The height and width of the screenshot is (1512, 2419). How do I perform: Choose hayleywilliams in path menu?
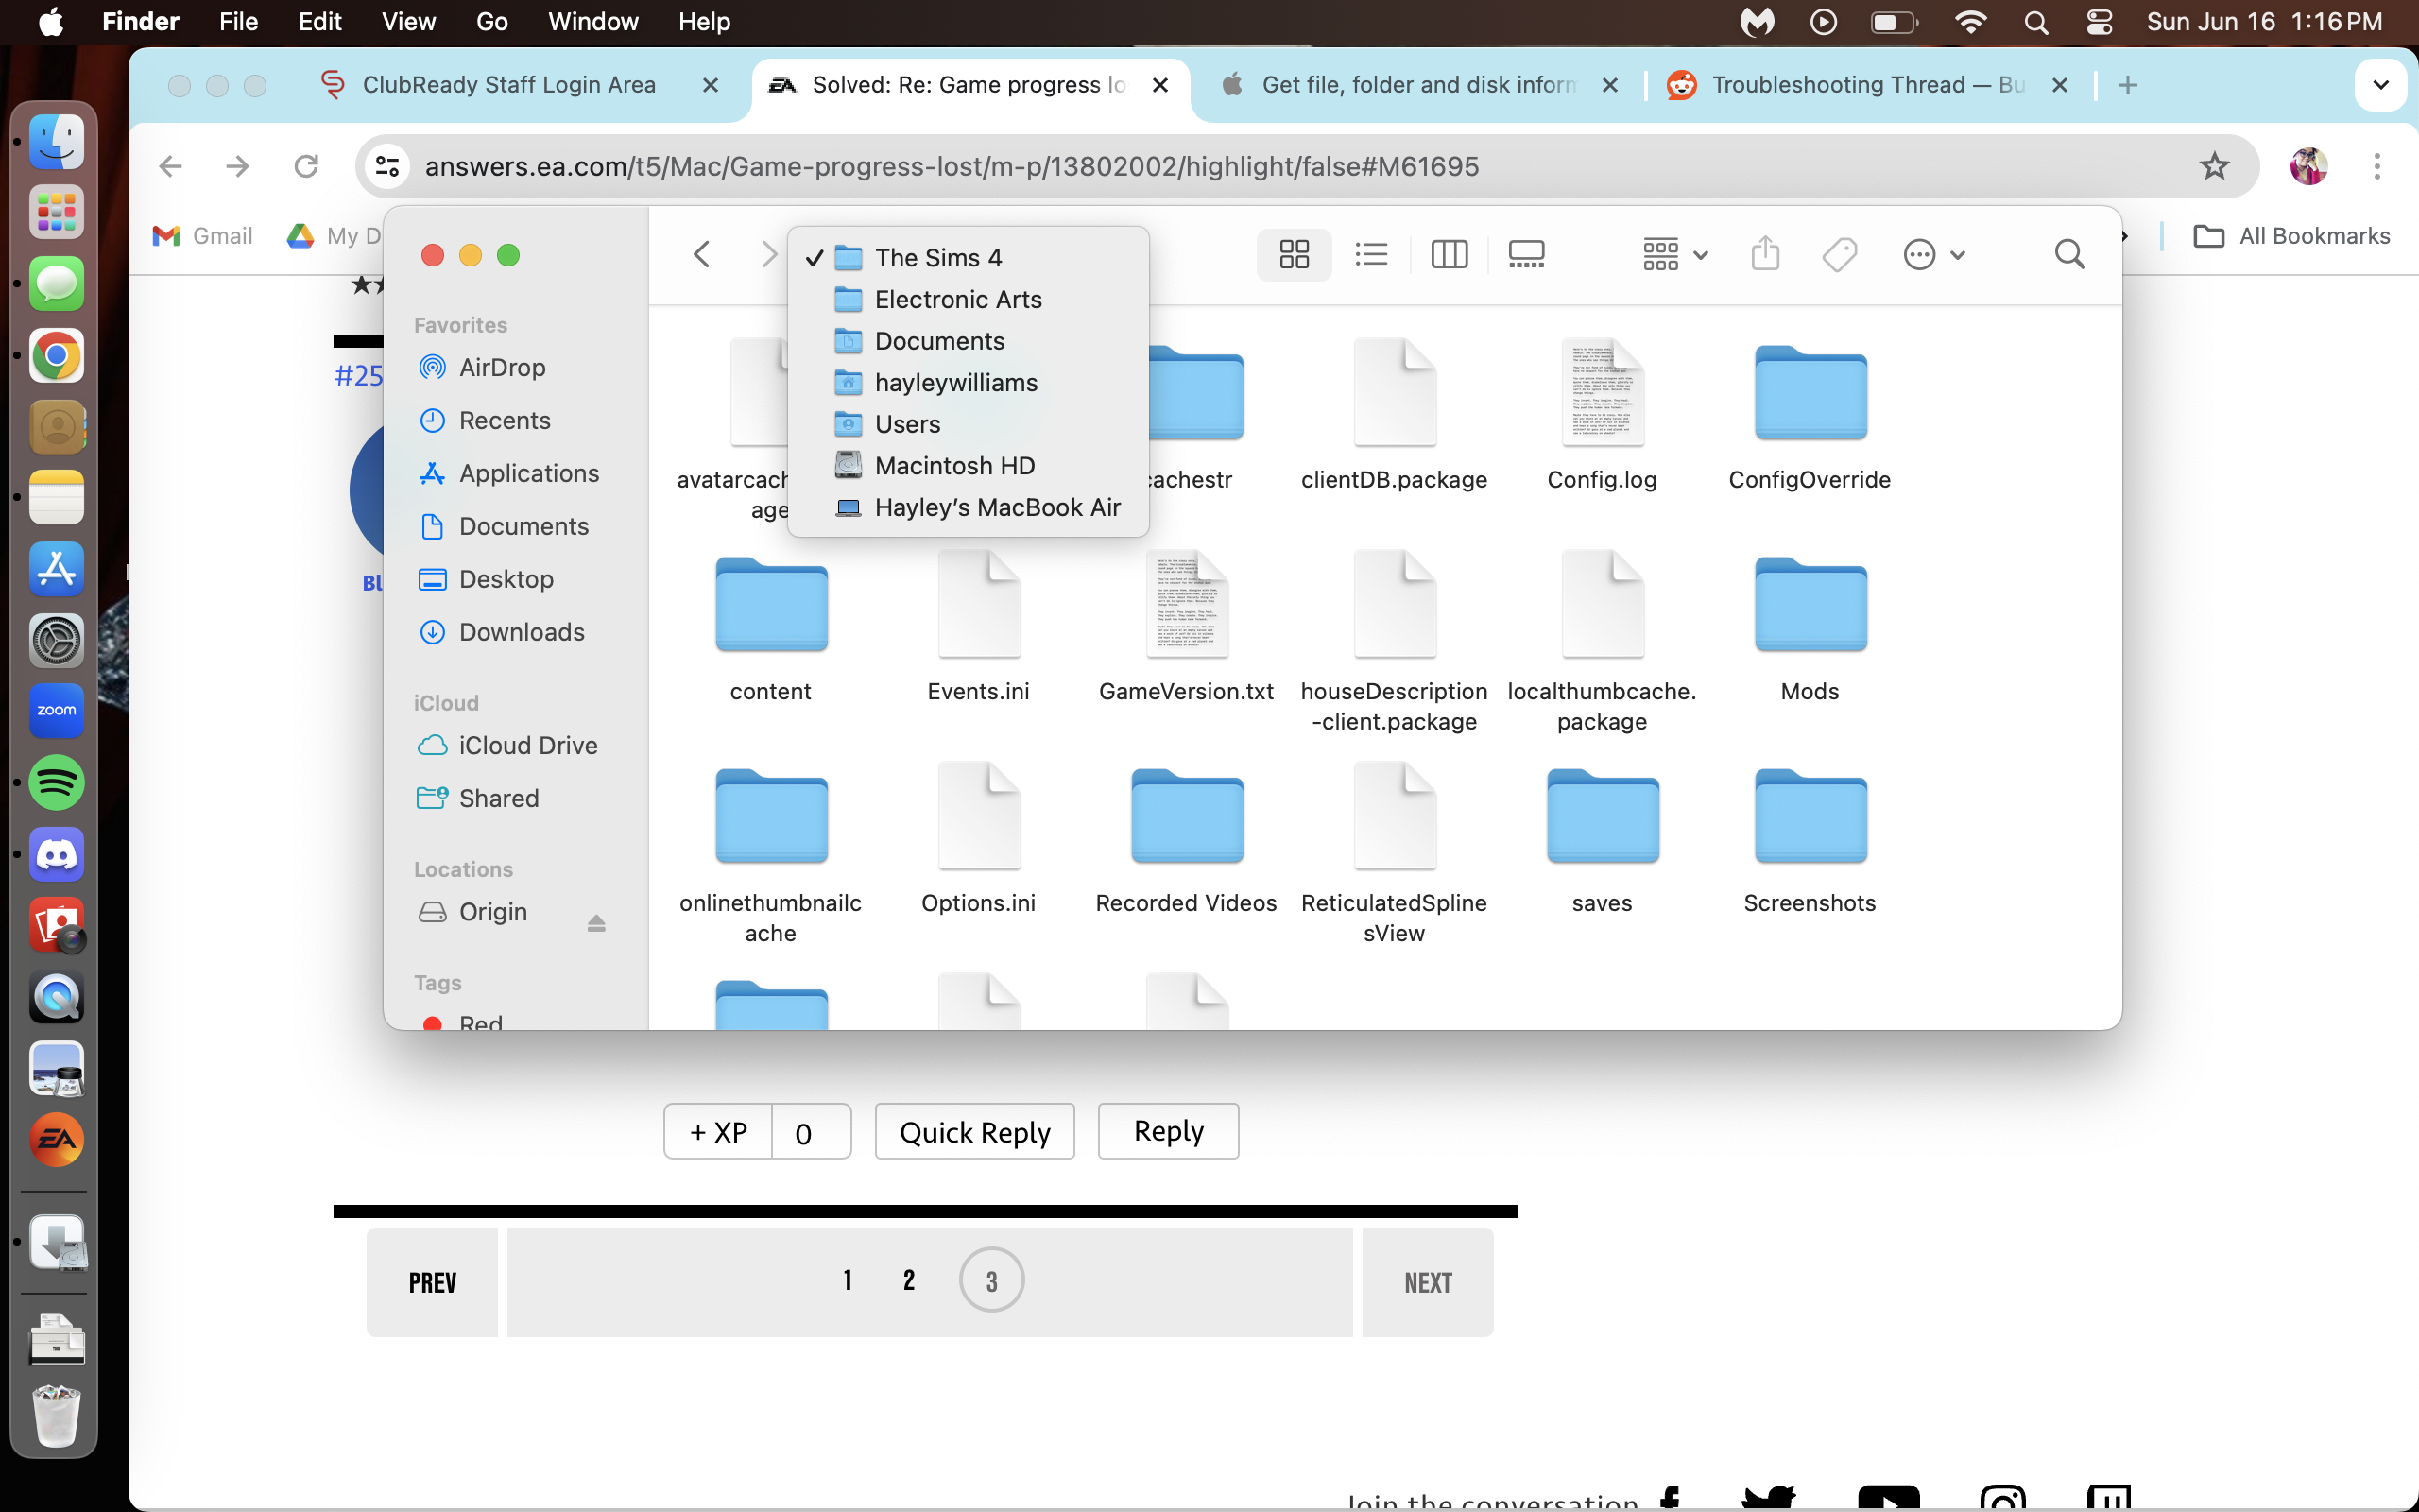point(968,382)
